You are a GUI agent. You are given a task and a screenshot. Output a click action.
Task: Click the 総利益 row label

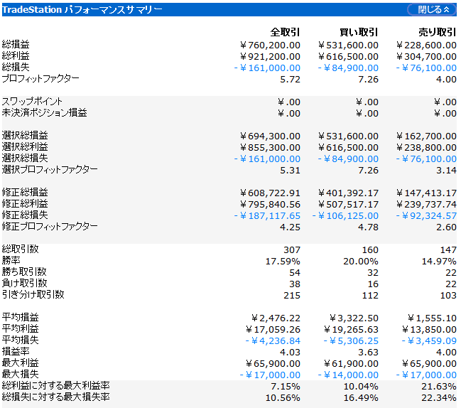pyautogui.click(x=16, y=56)
